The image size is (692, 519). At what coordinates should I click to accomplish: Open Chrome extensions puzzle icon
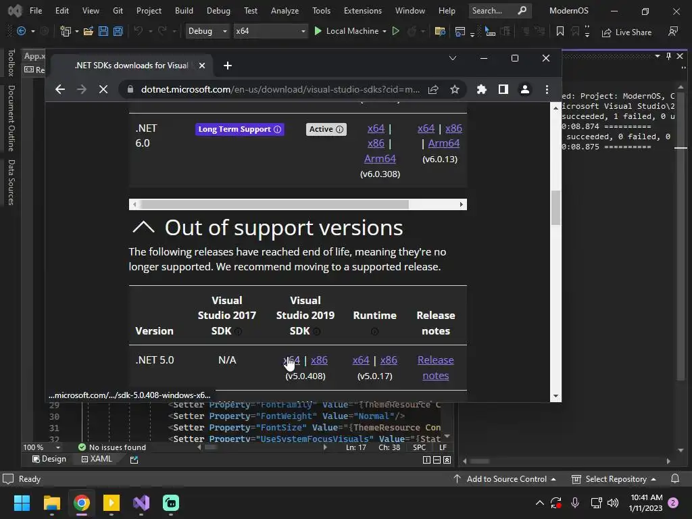pyautogui.click(x=481, y=90)
